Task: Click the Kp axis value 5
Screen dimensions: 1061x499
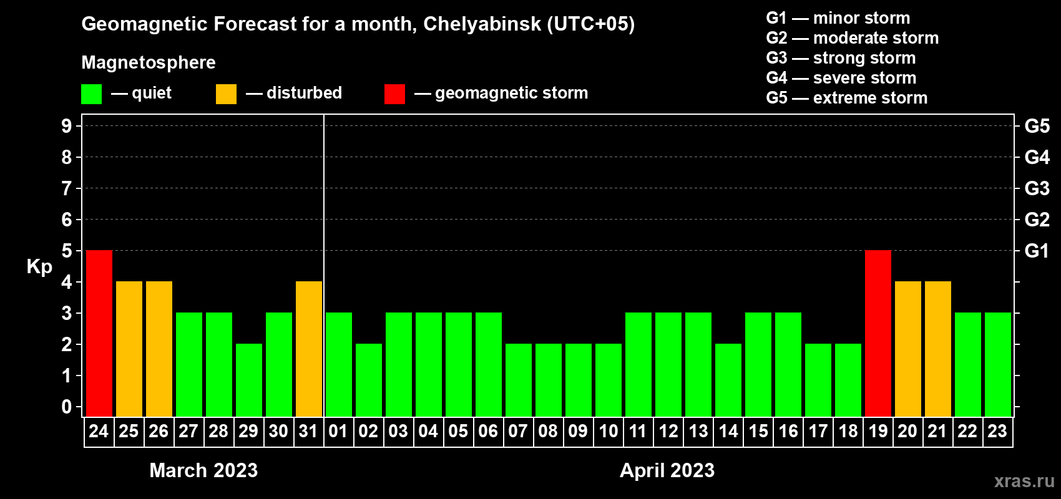Action: pyautogui.click(x=67, y=251)
